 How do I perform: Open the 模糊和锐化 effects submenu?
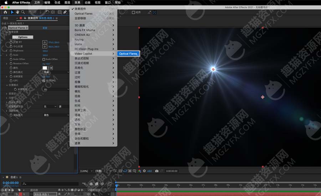click(93, 87)
